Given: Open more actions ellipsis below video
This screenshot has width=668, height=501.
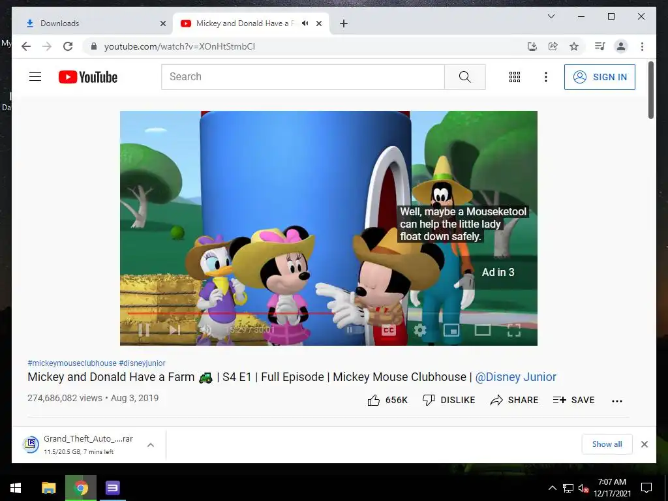Looking at the screenshot, I should point(617,401).
